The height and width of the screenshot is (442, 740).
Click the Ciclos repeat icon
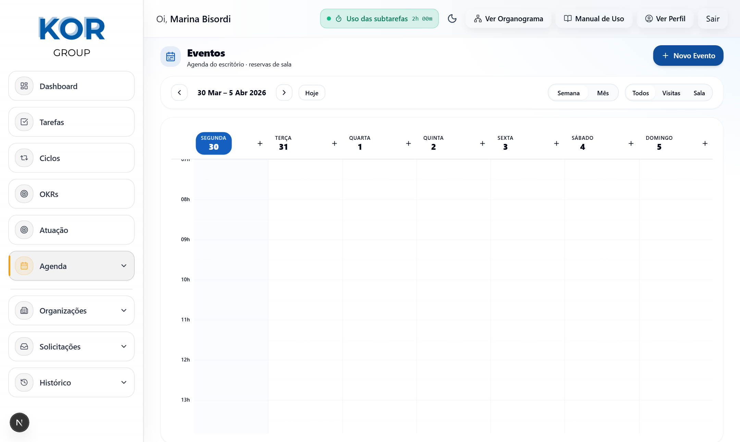coord(24,158)
